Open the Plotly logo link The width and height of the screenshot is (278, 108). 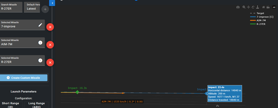coord(274,7)
